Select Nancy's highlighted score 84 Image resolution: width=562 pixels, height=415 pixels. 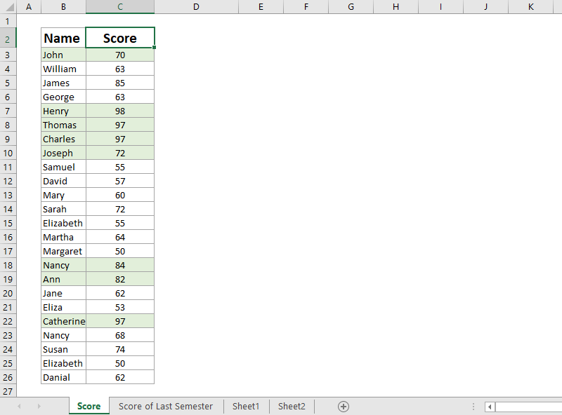(119, 265)
